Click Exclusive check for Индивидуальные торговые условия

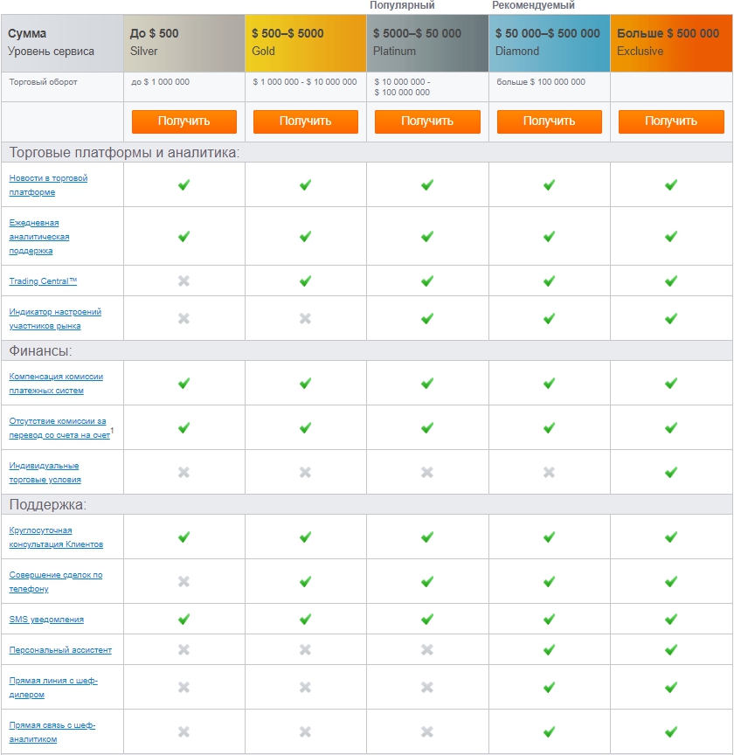coord(670,472)
